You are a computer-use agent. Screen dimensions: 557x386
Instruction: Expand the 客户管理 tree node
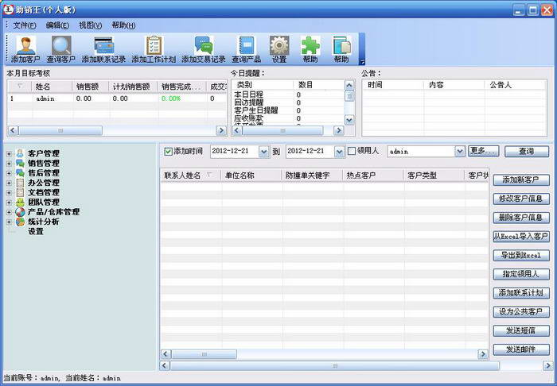tap(9, 154)
